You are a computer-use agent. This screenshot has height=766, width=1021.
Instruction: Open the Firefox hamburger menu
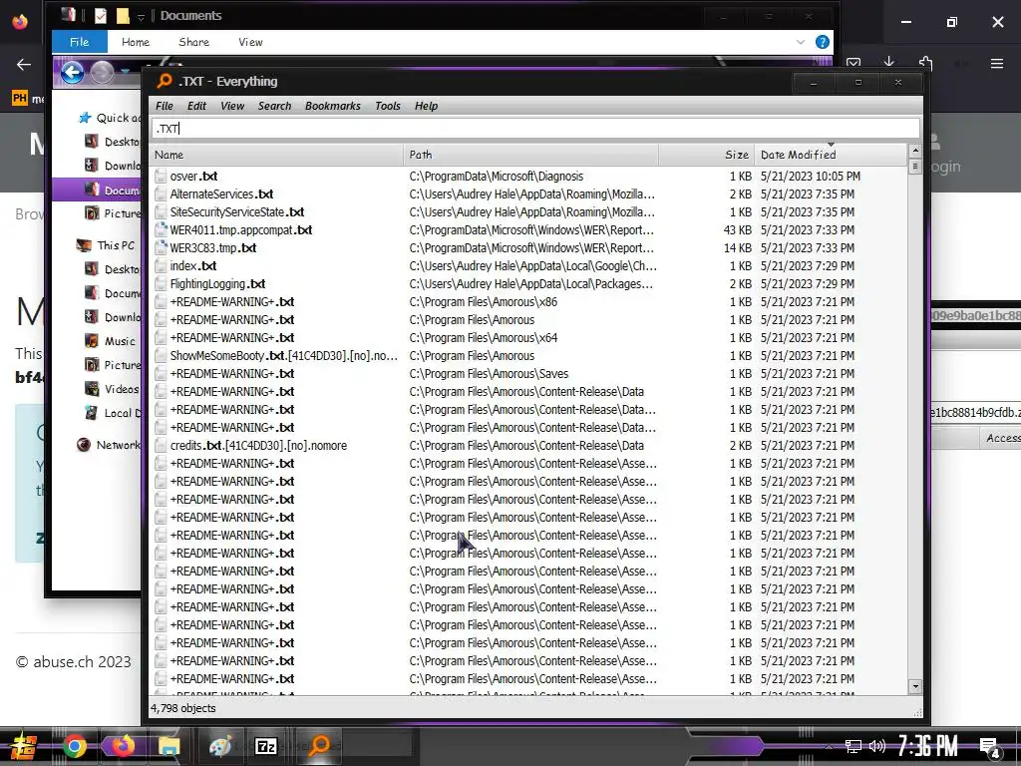pyautogui.click(x=997, y=63)
